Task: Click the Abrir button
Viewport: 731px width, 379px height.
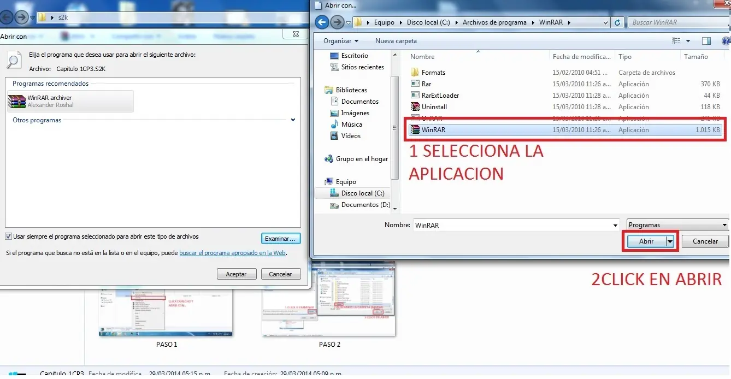Action: 646,241
